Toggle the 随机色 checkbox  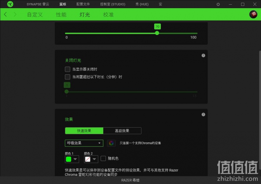click(103, 158)
